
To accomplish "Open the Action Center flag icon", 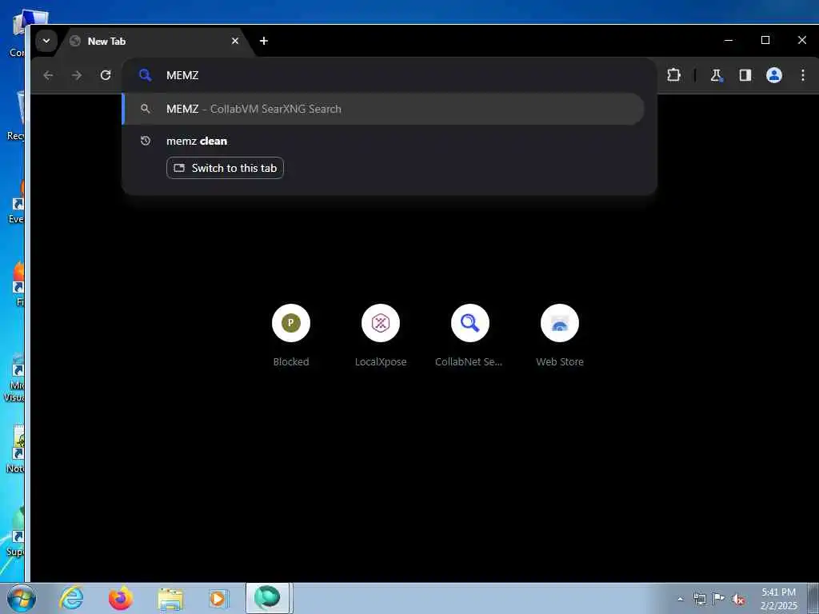I will click(719, 599).
